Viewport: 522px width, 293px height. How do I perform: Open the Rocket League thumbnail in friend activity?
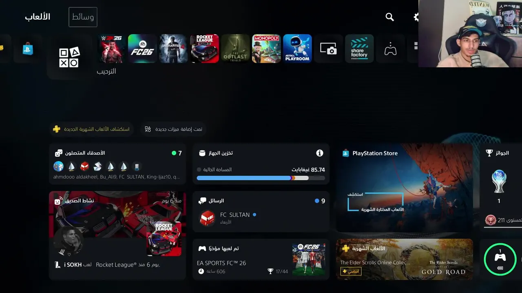tap(164, 239)
